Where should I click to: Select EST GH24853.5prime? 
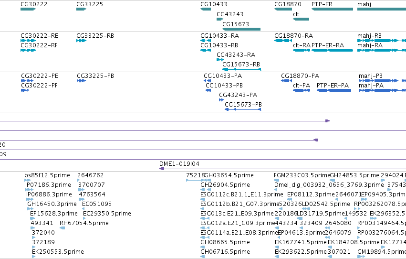[x=333, y=180]
